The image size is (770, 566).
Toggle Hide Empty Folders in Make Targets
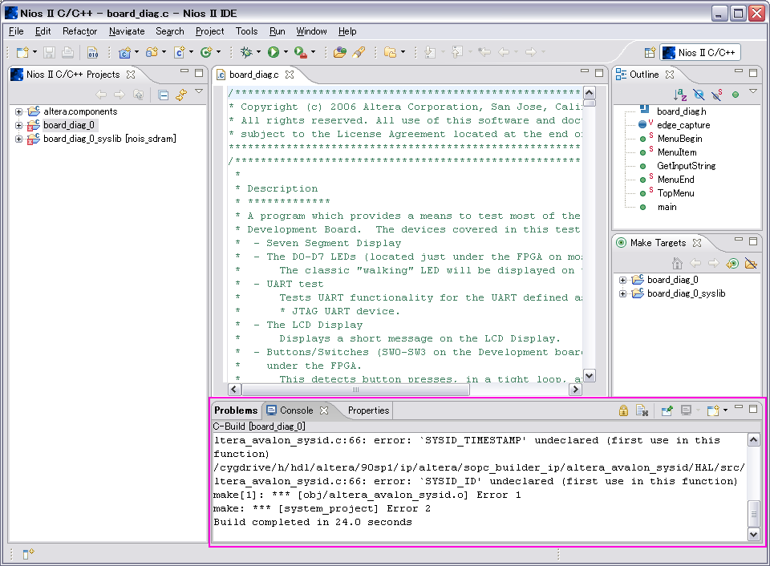pos(751,264)
